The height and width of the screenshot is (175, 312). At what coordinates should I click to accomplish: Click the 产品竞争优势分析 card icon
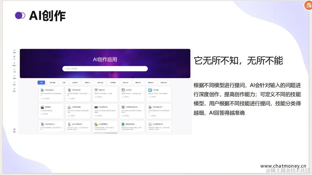click(123, 107)
